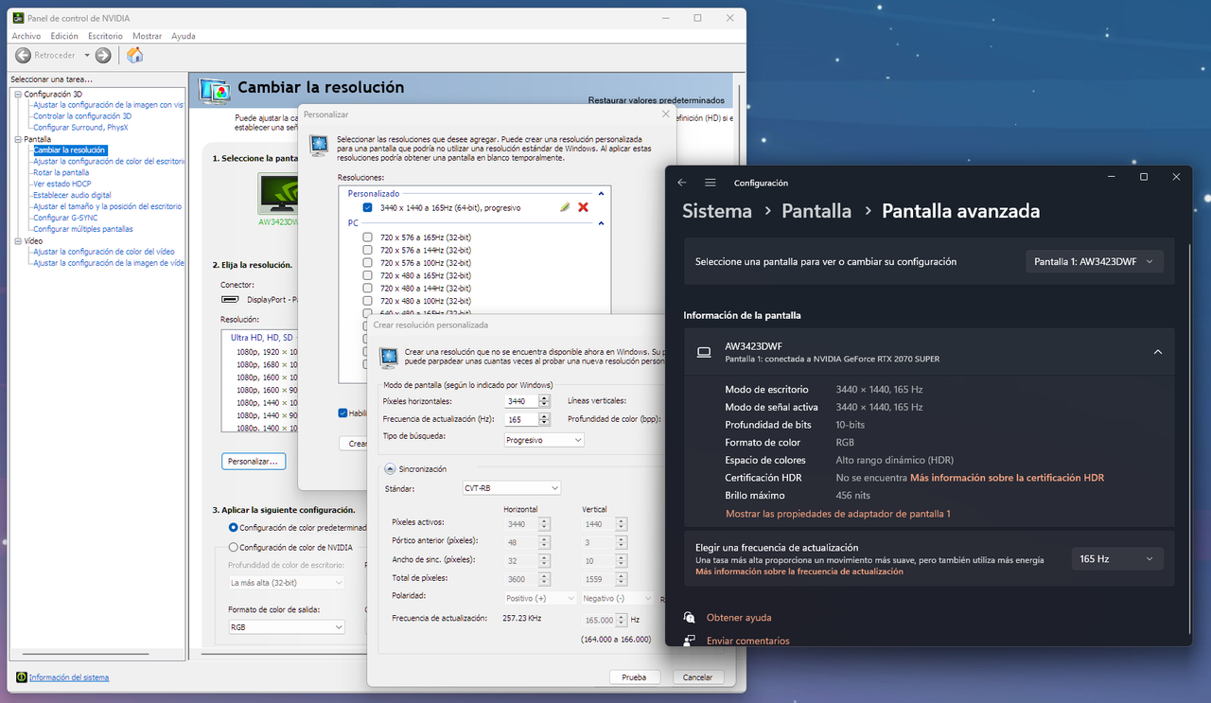Open the Ayuda menu
Screen dimensions: 1211x703
click(x=184, y=36)
